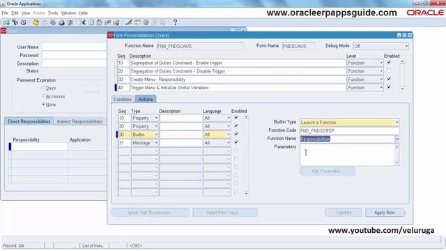Image resolution: width=446 pixels, height=251 pixels.
Task: Click the Show Navigator toolbar icon
Action: 24,22
